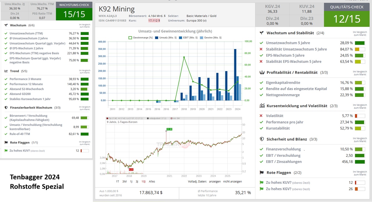The height and width of the screenshot is (202, 372).
Task: Click the Profitabilität / Rentabilität icon
Action: tap(262, 72)
